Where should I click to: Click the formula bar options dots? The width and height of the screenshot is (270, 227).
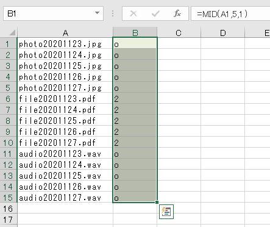coord(113,13)
